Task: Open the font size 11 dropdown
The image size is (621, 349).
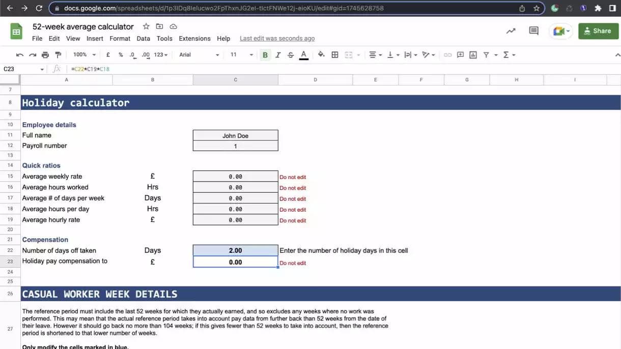Action: click(x=242, y=55)
